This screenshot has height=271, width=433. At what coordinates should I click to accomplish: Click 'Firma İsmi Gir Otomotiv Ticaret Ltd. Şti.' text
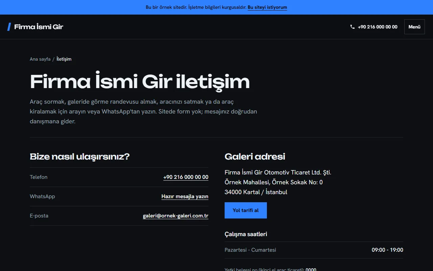coord(278,172)
